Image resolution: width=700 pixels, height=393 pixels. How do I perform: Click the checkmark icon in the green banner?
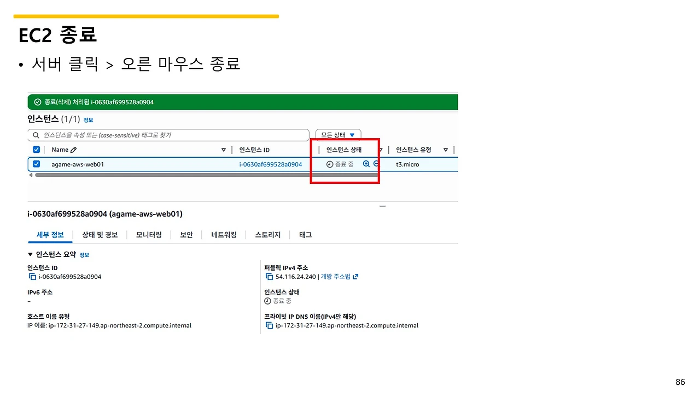pos(37,102)
